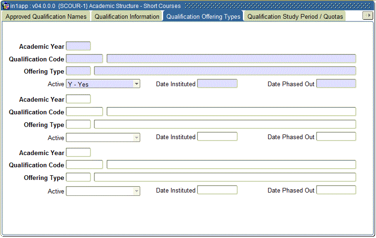
Task: Click the second record's Date Phased Out field
Action: pyautogui.click(x=336, y=137)
